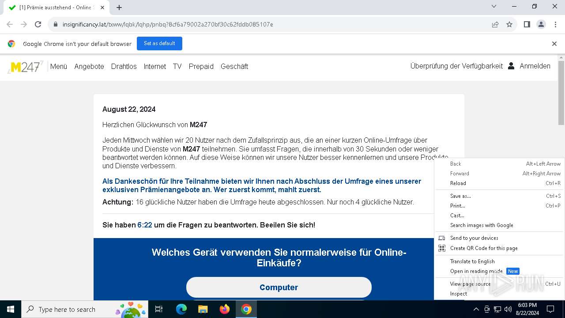Select Reload in context menu
This screenshot has height=318, width=565.
click(499, 183)
